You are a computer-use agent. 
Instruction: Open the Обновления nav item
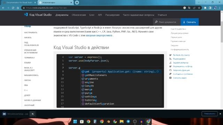point(79,15)
